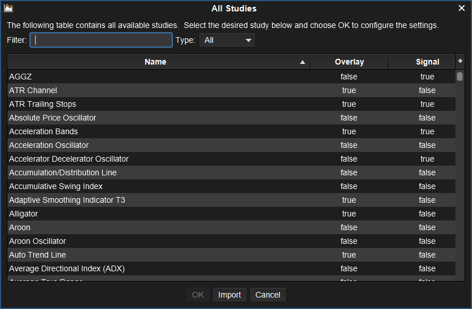The height and width of the screenshot is (309, 472).
Task: Select Average Directional Index (ADX) study
Action: point(231,268)
